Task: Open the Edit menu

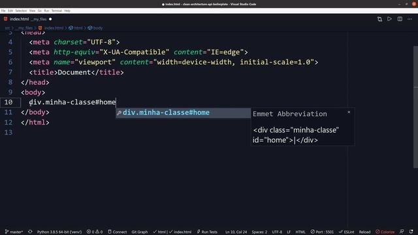Action: [10, 10]
